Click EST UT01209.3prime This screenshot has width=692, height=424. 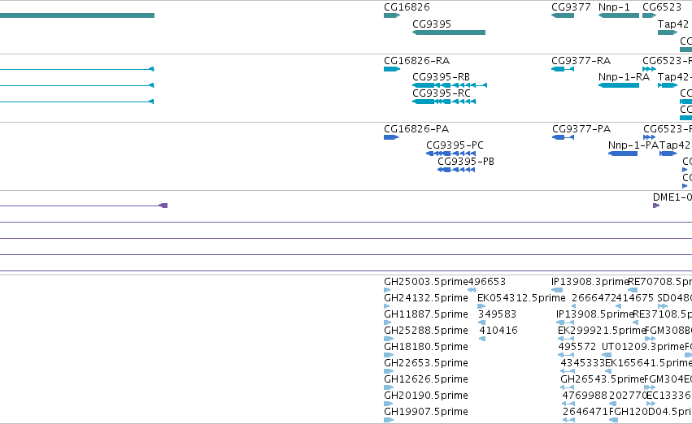643,347
